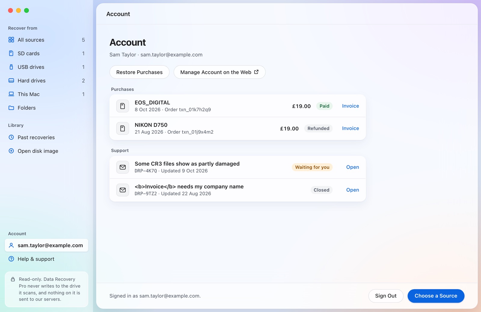Click the Help & support question icon

pos(11,259)
